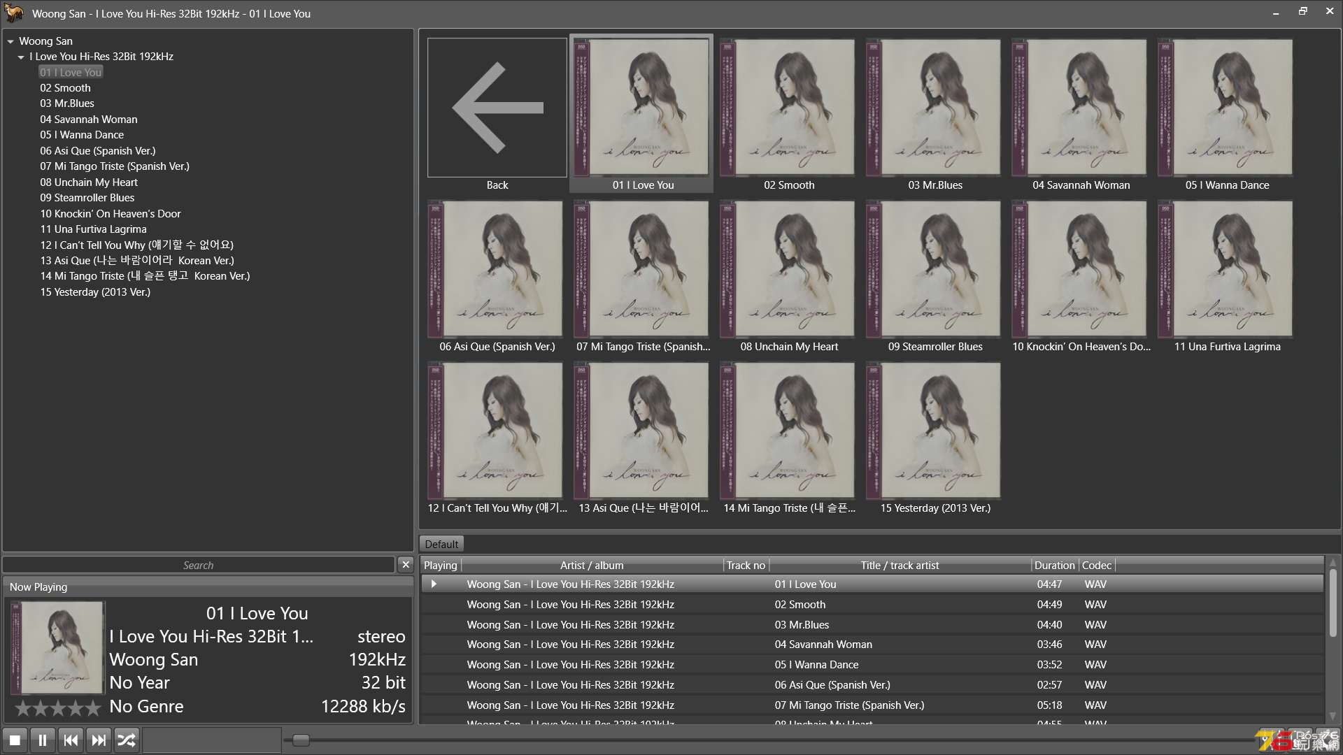Select 10 Knockin' On Heaven's Door in tree
Screen dimensions: 1343x755
(111, 214)
